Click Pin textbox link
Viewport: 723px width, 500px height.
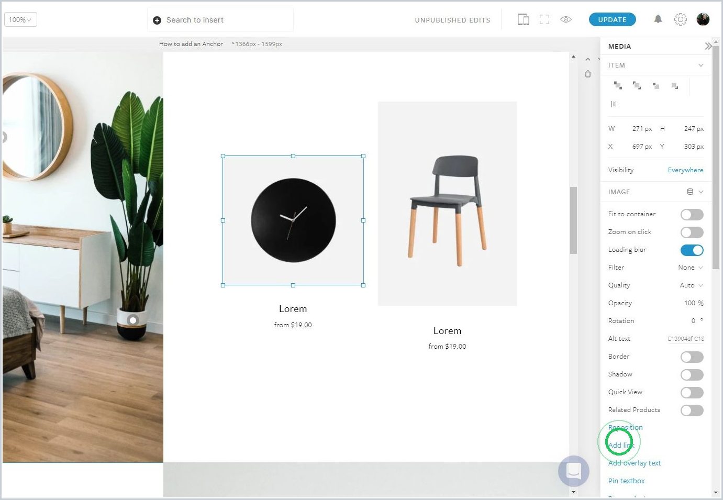[x=626, y=481]
